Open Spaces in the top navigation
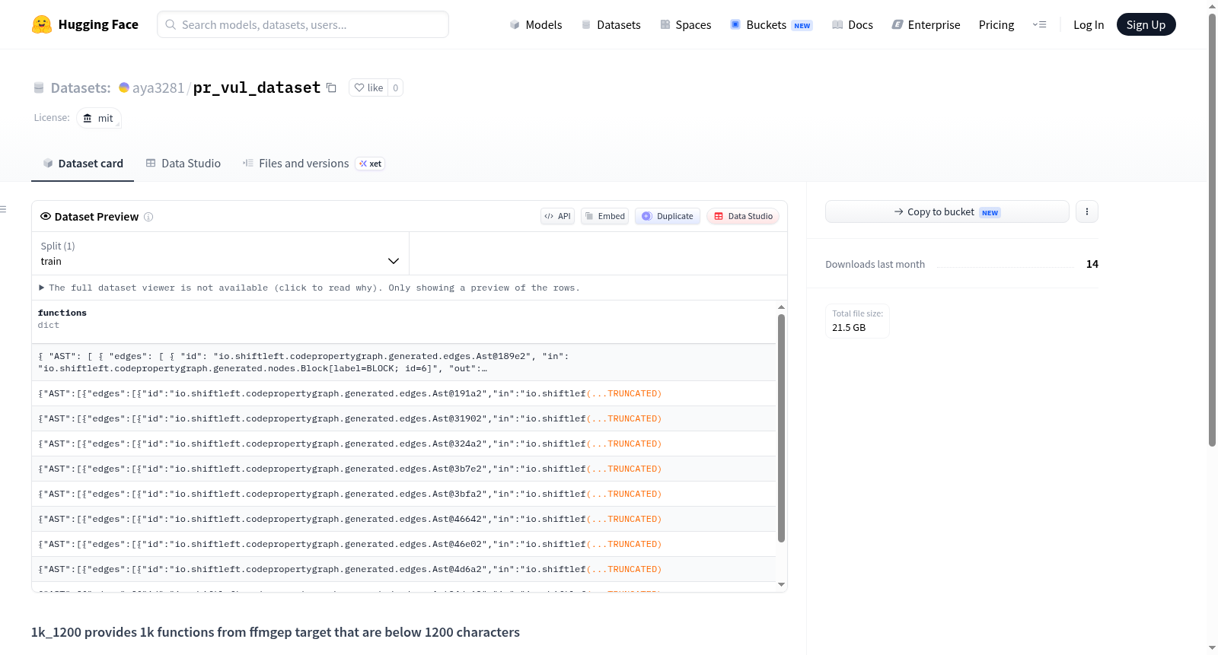1218x655 pixels. point(686,24)
